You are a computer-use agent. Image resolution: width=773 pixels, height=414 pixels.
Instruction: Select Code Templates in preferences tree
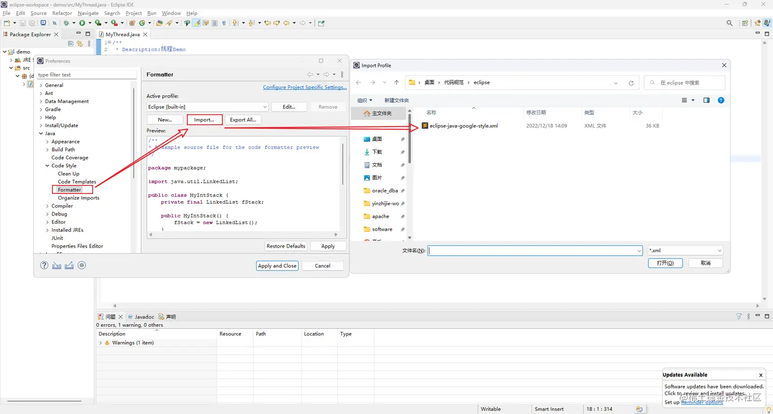[x=77, y=182]
